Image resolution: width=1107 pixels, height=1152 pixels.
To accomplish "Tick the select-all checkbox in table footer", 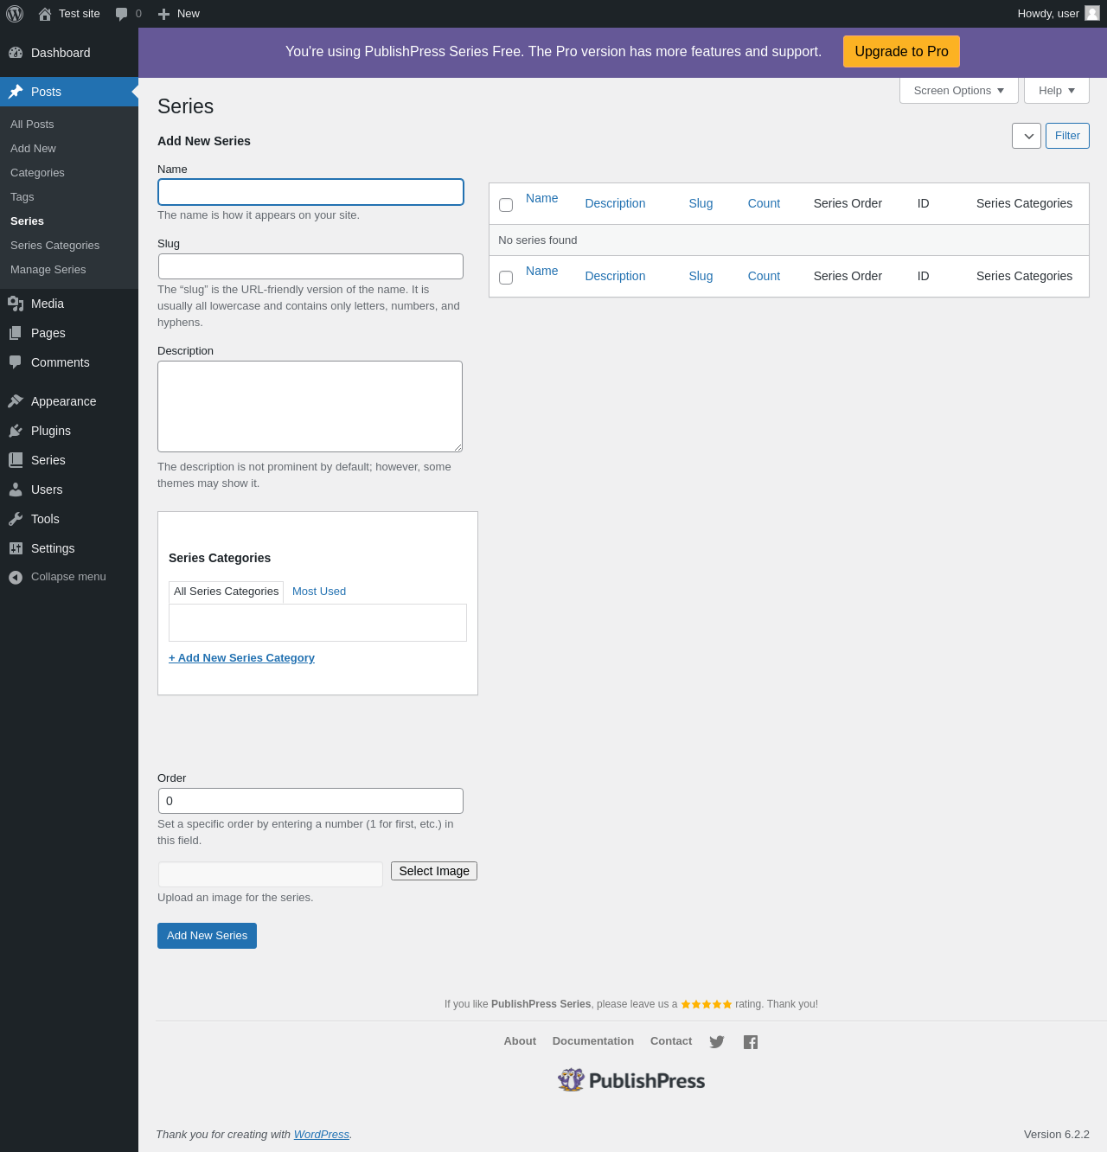I will coord(506,278).
